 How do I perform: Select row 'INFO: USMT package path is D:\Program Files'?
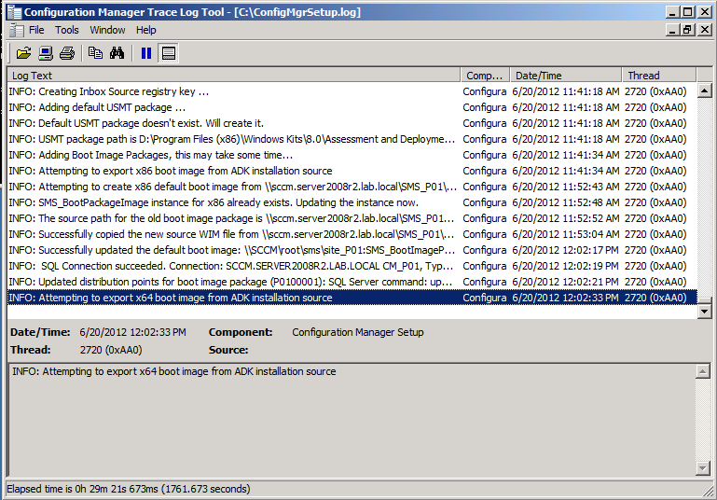click(x=352, y=139)
